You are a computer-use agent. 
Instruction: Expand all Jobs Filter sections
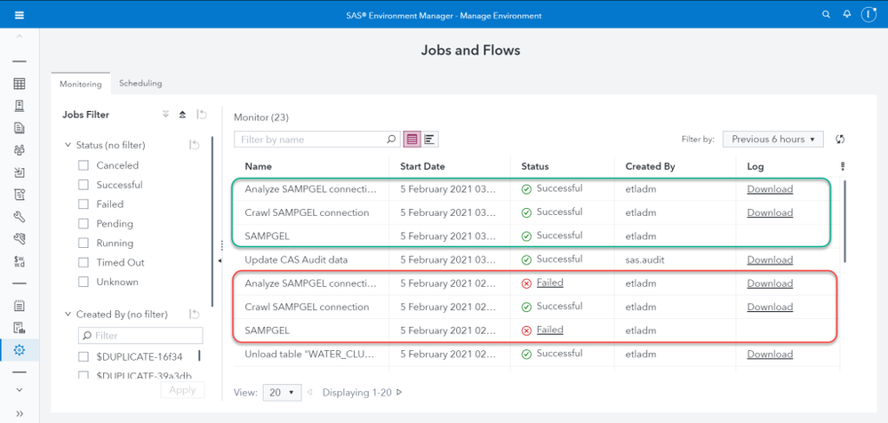[x=165, y=115]
